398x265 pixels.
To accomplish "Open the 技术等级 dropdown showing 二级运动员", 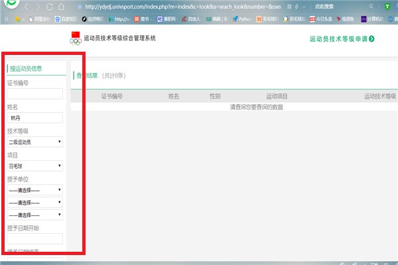I will 35,142.
